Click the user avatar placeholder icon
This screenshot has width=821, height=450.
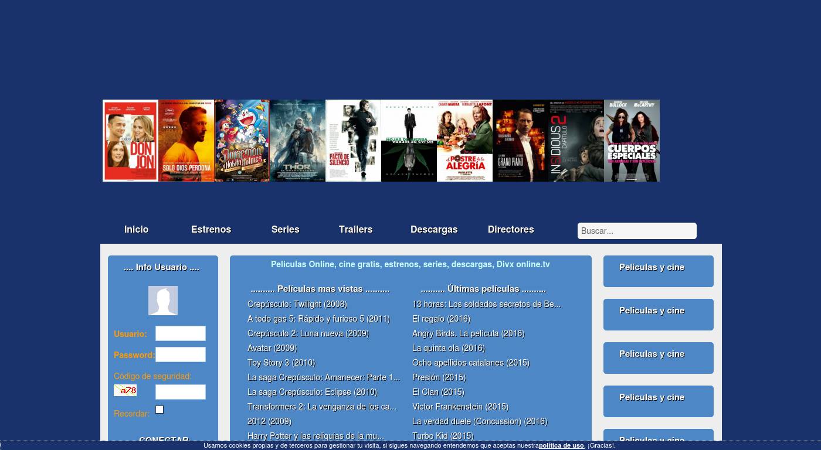click(x=163, y=301)
